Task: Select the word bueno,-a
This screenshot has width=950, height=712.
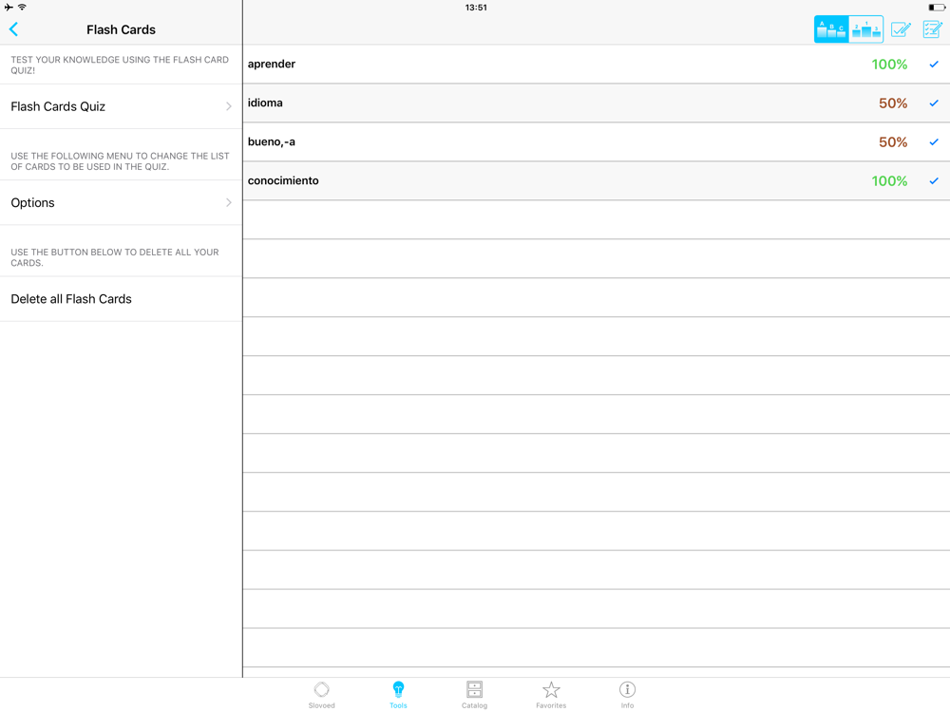Action: pyautogui.click(x=272, y=141)
